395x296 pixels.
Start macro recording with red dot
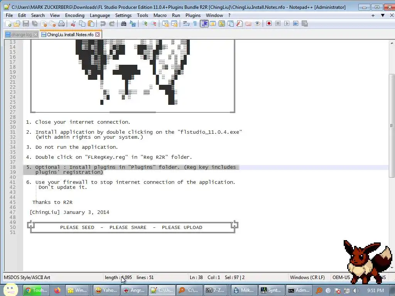[269, 24]
